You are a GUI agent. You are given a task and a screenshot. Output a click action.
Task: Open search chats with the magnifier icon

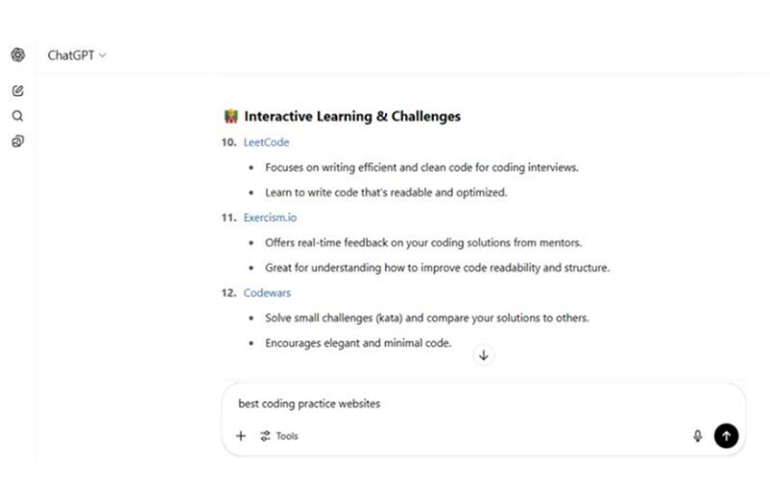pos(17,116)
